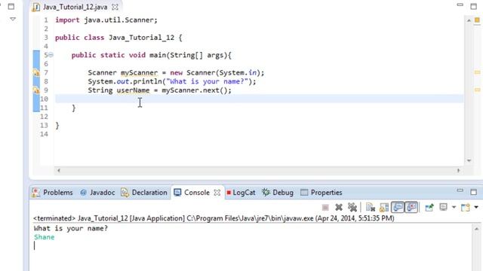Click line number 14 in the editor
The width and height of the screenshot is (483, 271).
[44, 134]
